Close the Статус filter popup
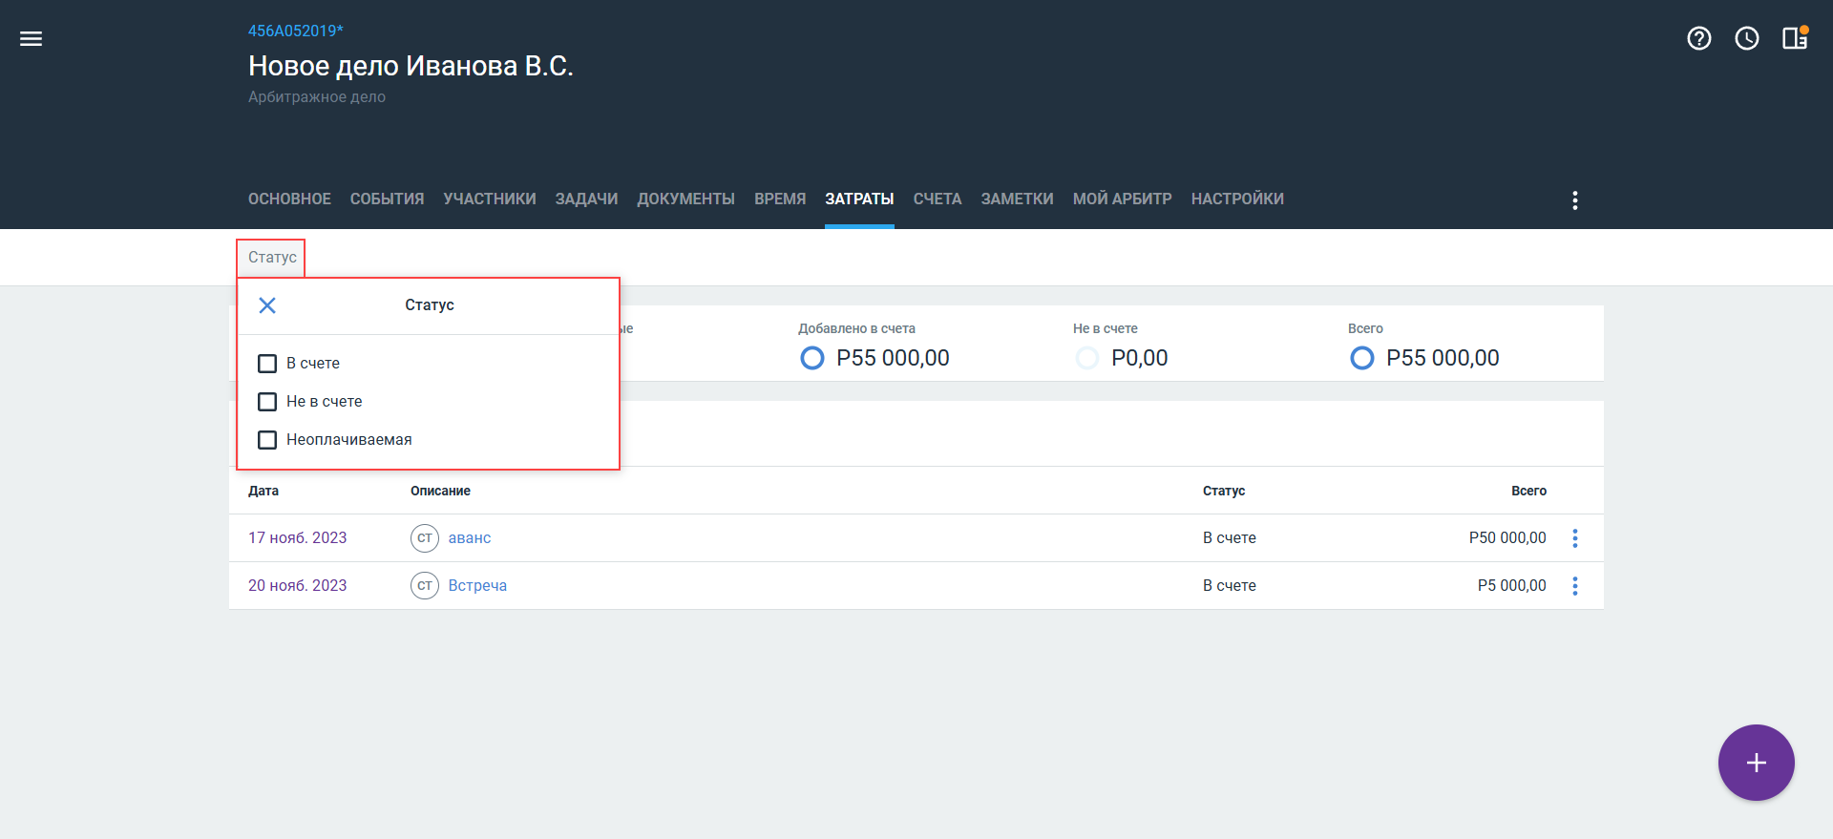This screenshot has height=839, width=1833. (x=267, y=305)
